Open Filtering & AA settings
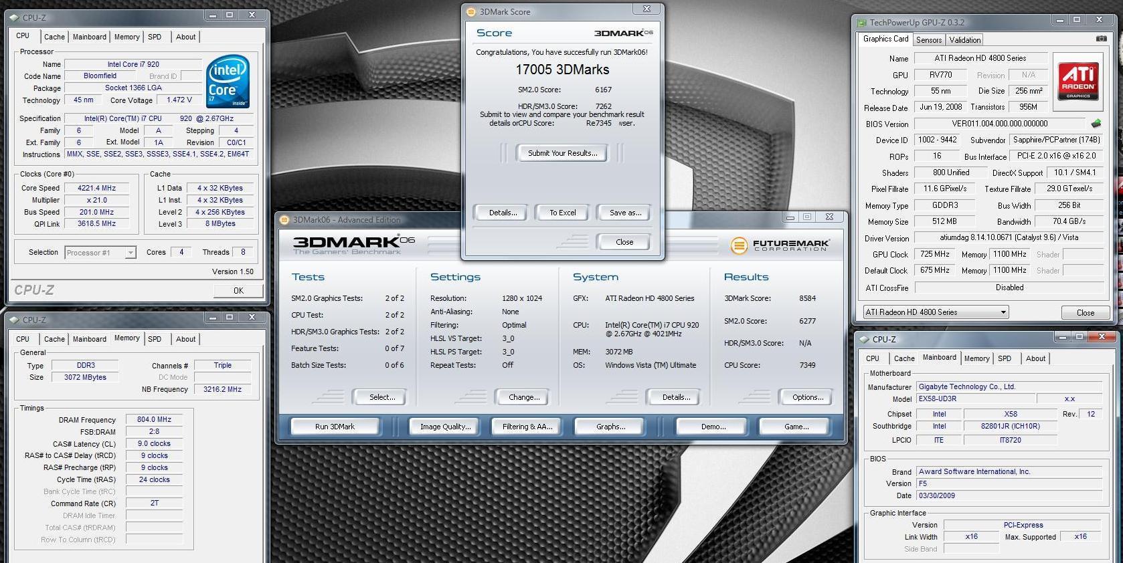 coord(527,427)
